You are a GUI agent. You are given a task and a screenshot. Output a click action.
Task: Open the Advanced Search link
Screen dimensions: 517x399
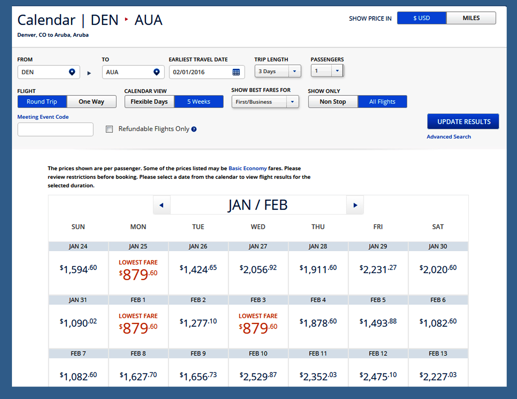[448, 137]
